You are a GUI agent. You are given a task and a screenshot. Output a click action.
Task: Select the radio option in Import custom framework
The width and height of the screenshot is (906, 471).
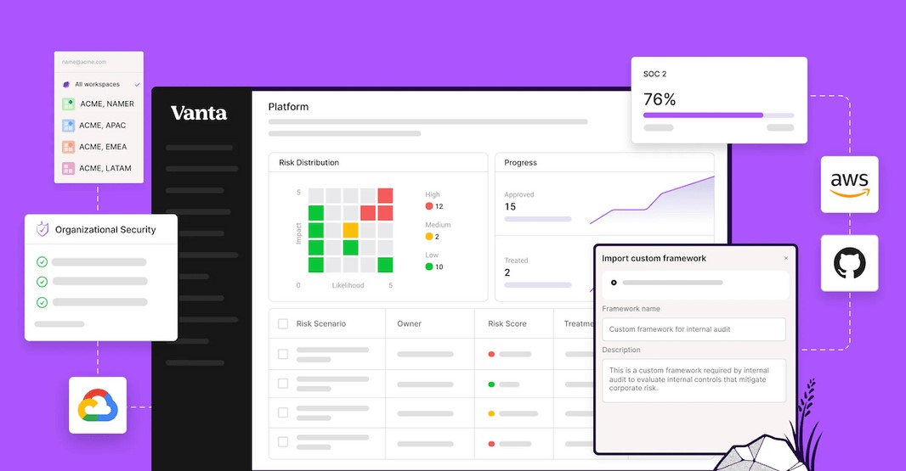(x=614, y=283)
